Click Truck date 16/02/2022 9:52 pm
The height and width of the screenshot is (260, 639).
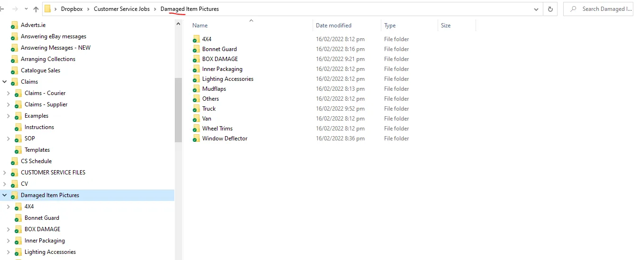coord(340,109)
